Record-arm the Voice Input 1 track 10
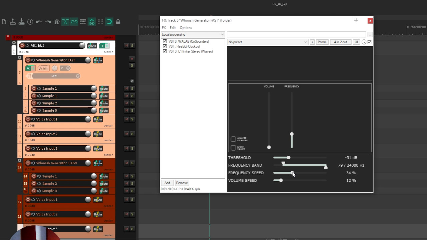Image resolution: width=427 pixels, height=240 pixels. click(28, 119)
